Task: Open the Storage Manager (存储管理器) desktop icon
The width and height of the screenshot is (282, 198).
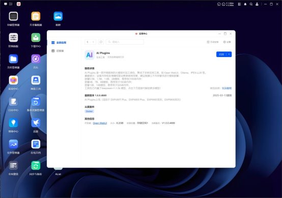Action: [x=13, y=16]
